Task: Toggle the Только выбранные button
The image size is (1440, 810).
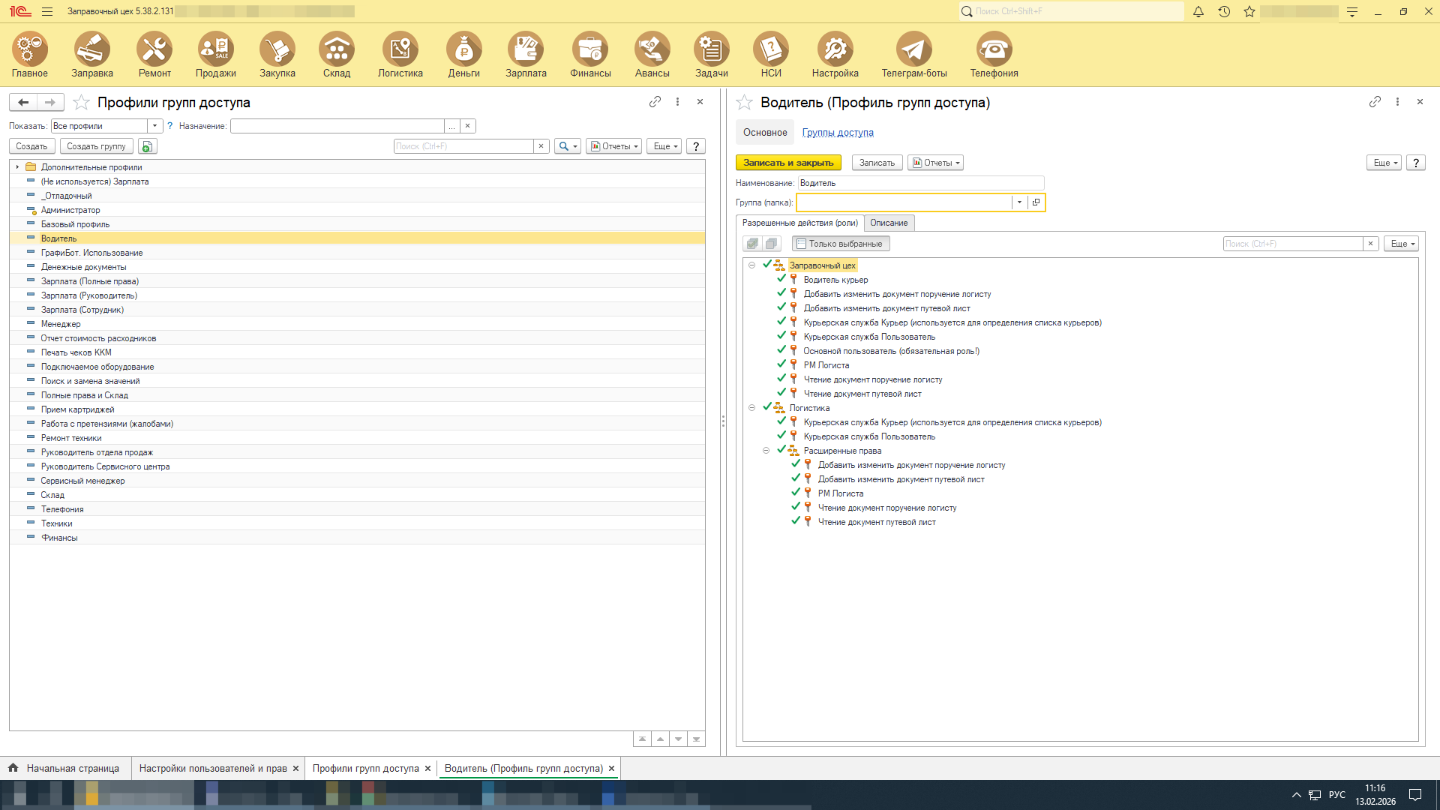Action: click(x=840, y=244)
